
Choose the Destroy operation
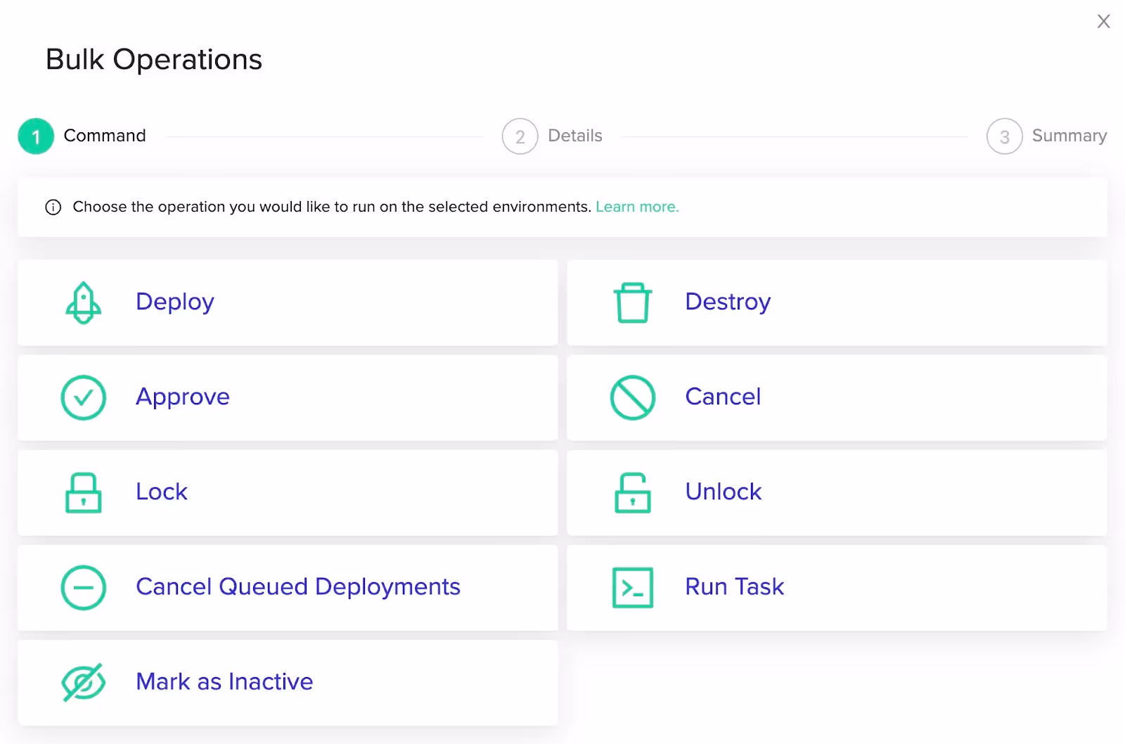[x=837, y=302]
